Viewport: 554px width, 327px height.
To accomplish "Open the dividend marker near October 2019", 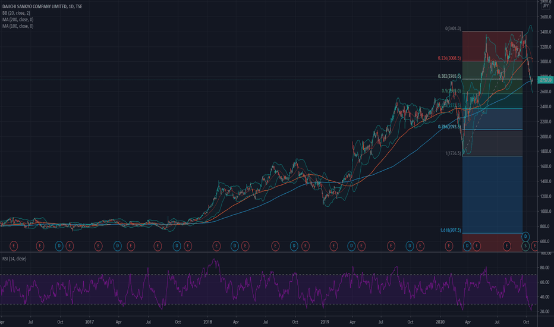I will tap(410, 246).
